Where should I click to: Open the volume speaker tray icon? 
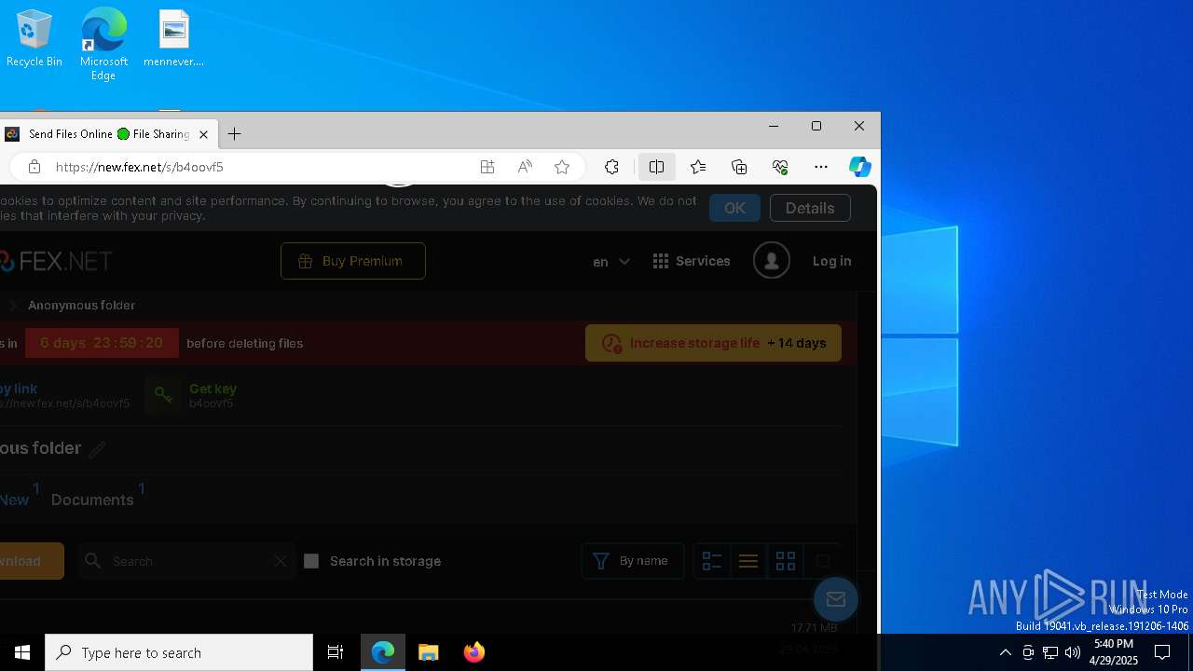[x=1073, y=652]
